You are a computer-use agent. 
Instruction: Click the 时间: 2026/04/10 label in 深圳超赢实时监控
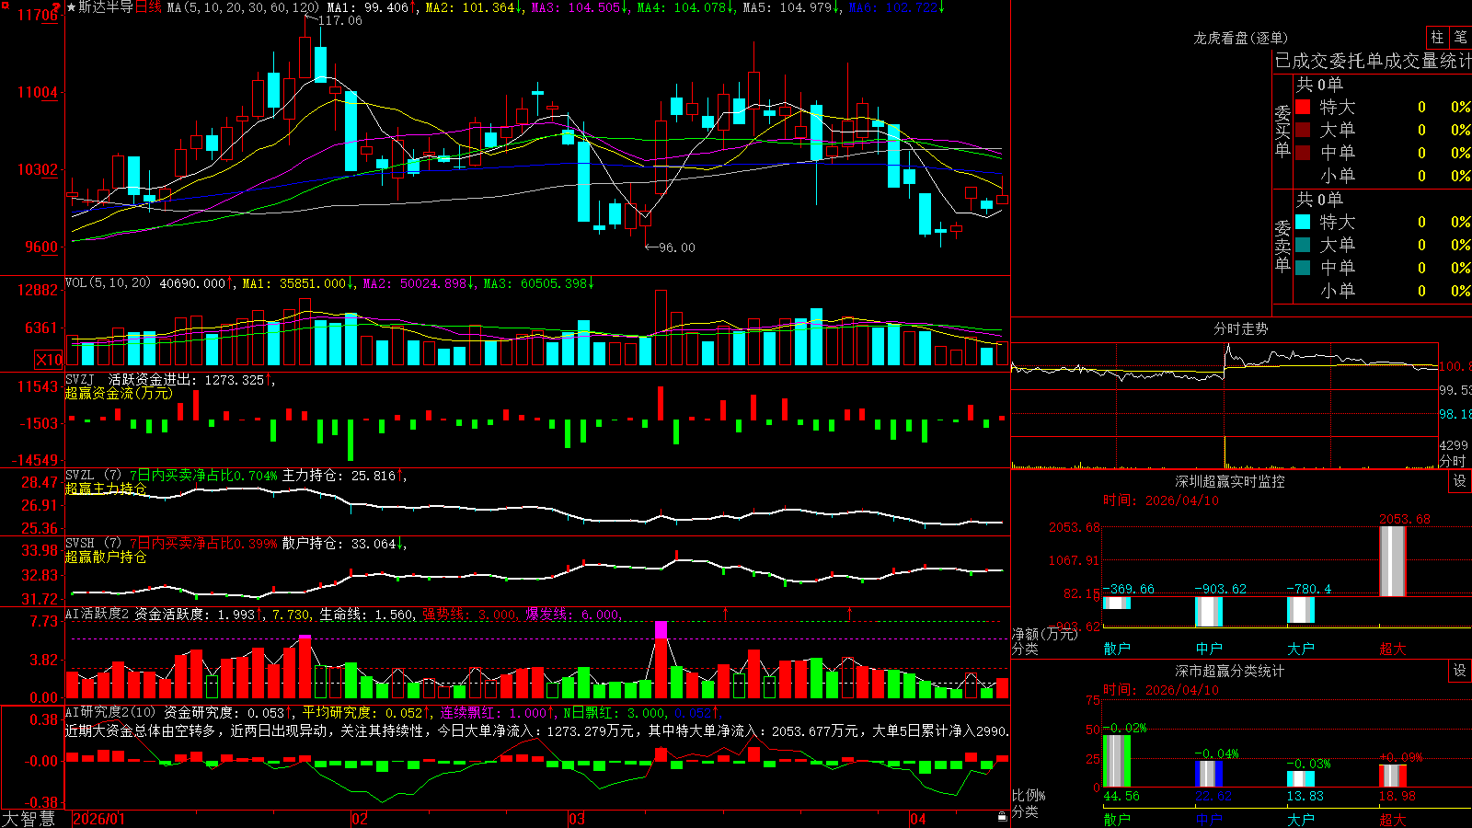coord(1161,500)
